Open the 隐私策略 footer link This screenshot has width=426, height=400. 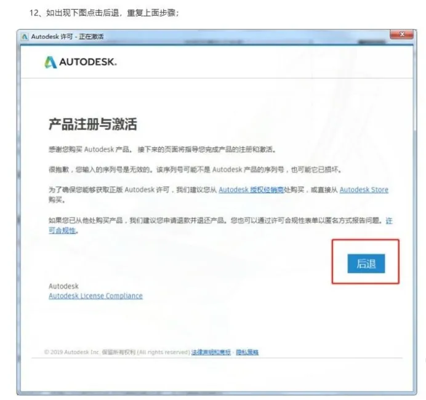tap(247, 352)
